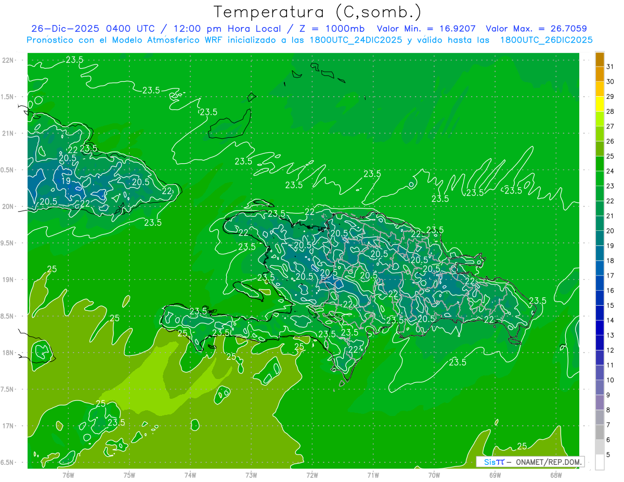
Task: Select the "Valor Max. = 26.7059" readout
Action: point(536,29)
